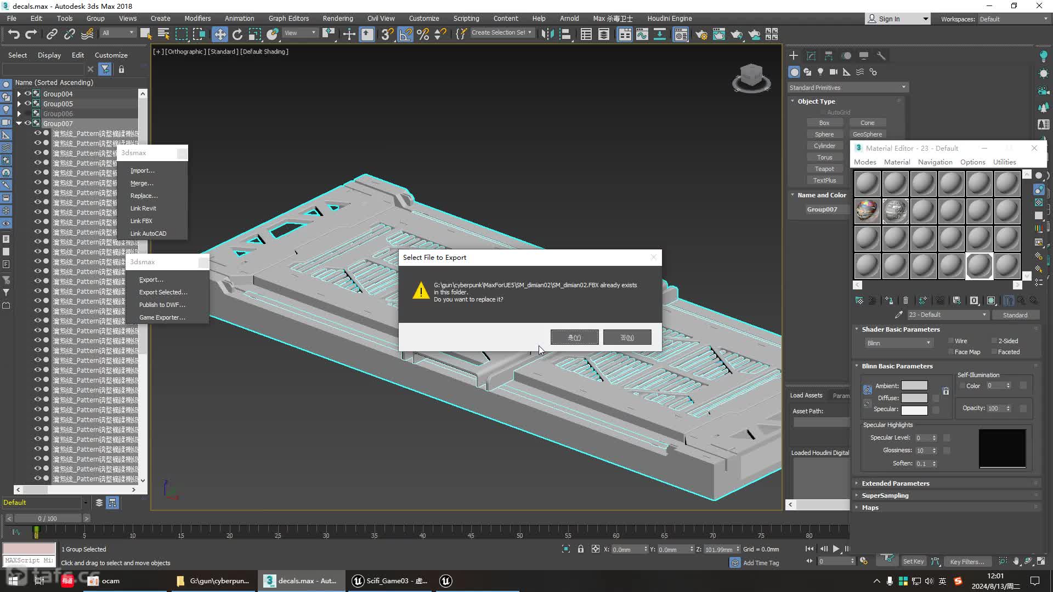The image size is (1053, 592).
Task: Enable the Wire checkbox
Action: (951, 341)
